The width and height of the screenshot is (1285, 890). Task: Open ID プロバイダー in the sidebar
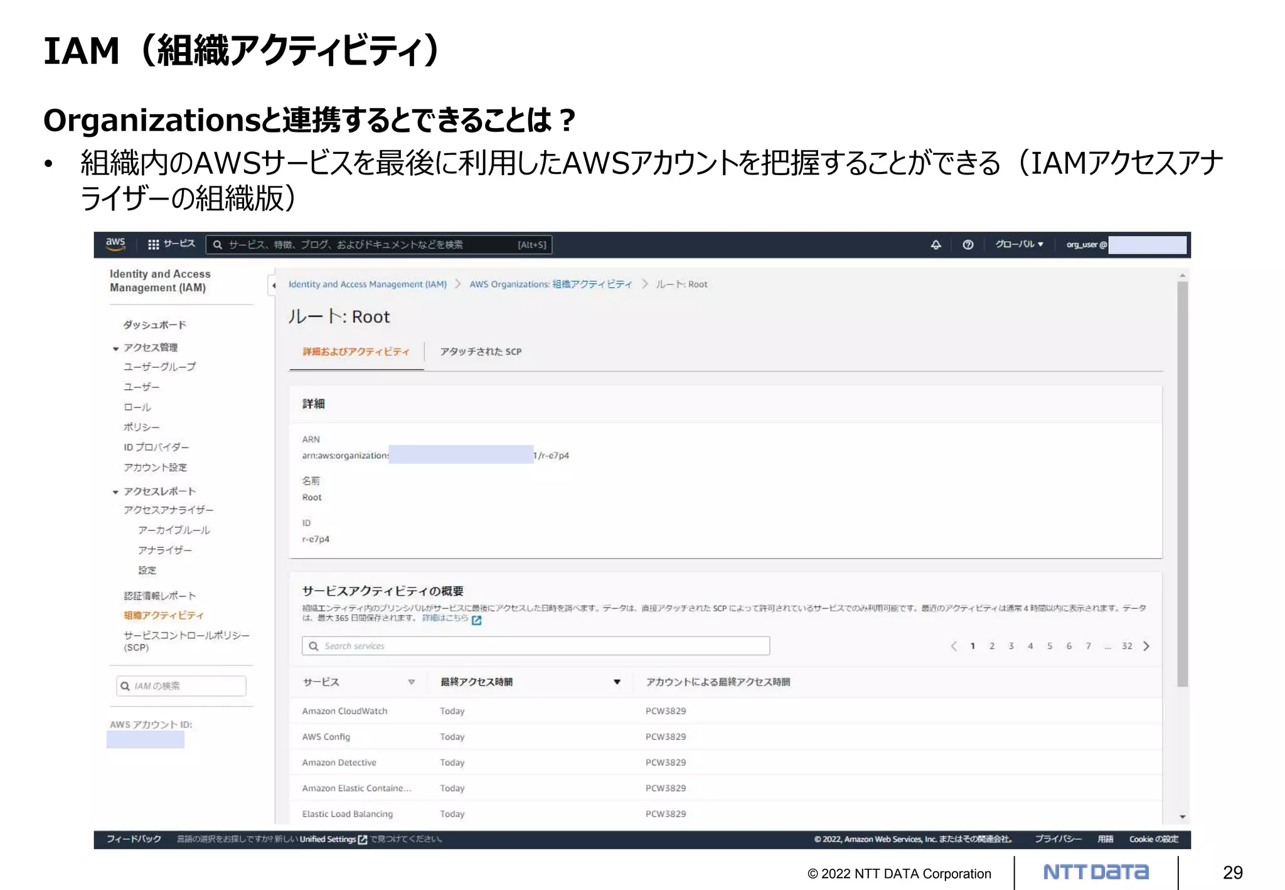pos(156,447)
